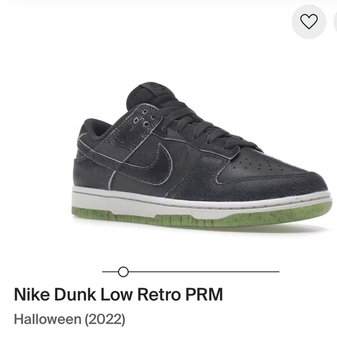Open the Nike Dunk Low Retro PRM title
Viewport: 337px width, 337px height.
pos(119,294)
